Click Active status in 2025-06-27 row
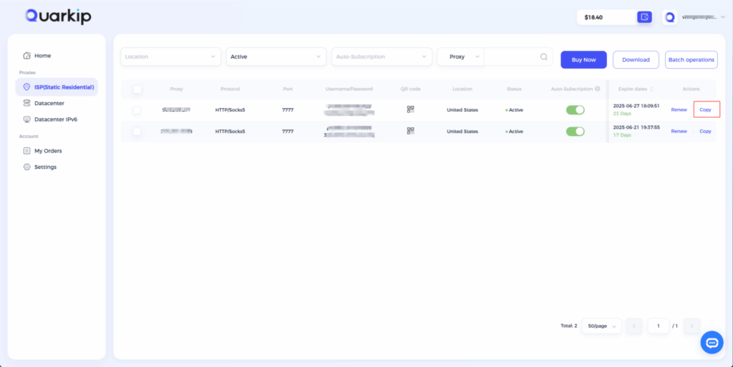 pos(514,110)
